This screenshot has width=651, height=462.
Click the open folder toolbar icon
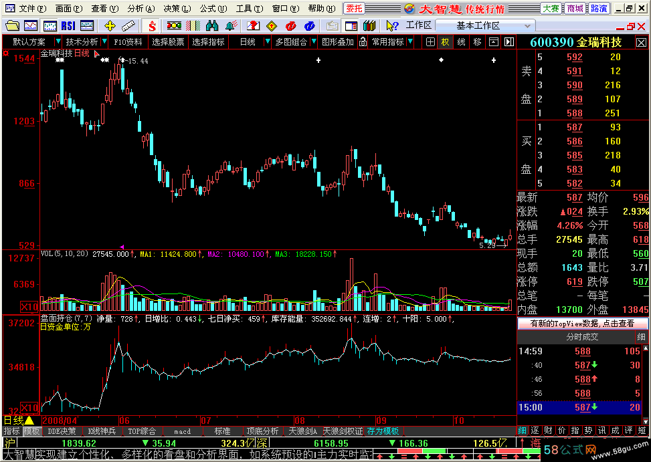[x=12, y=25]
